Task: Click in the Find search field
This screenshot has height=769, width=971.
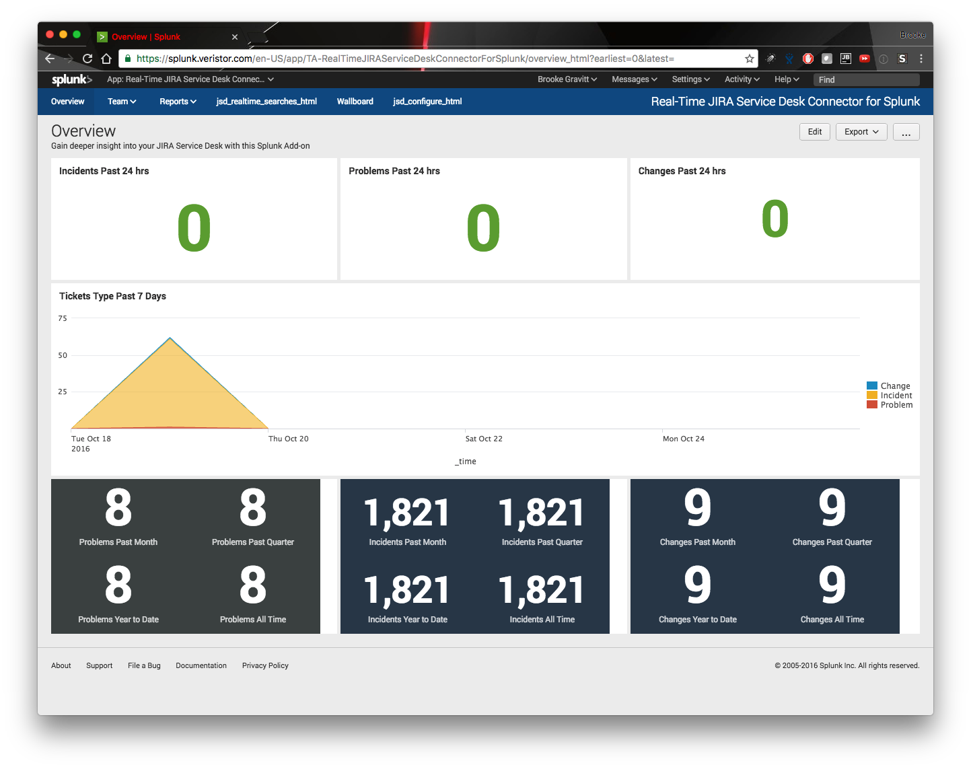Action: click(x=867, y=79)
